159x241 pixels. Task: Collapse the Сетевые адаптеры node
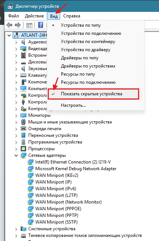(x=16, y=156)
